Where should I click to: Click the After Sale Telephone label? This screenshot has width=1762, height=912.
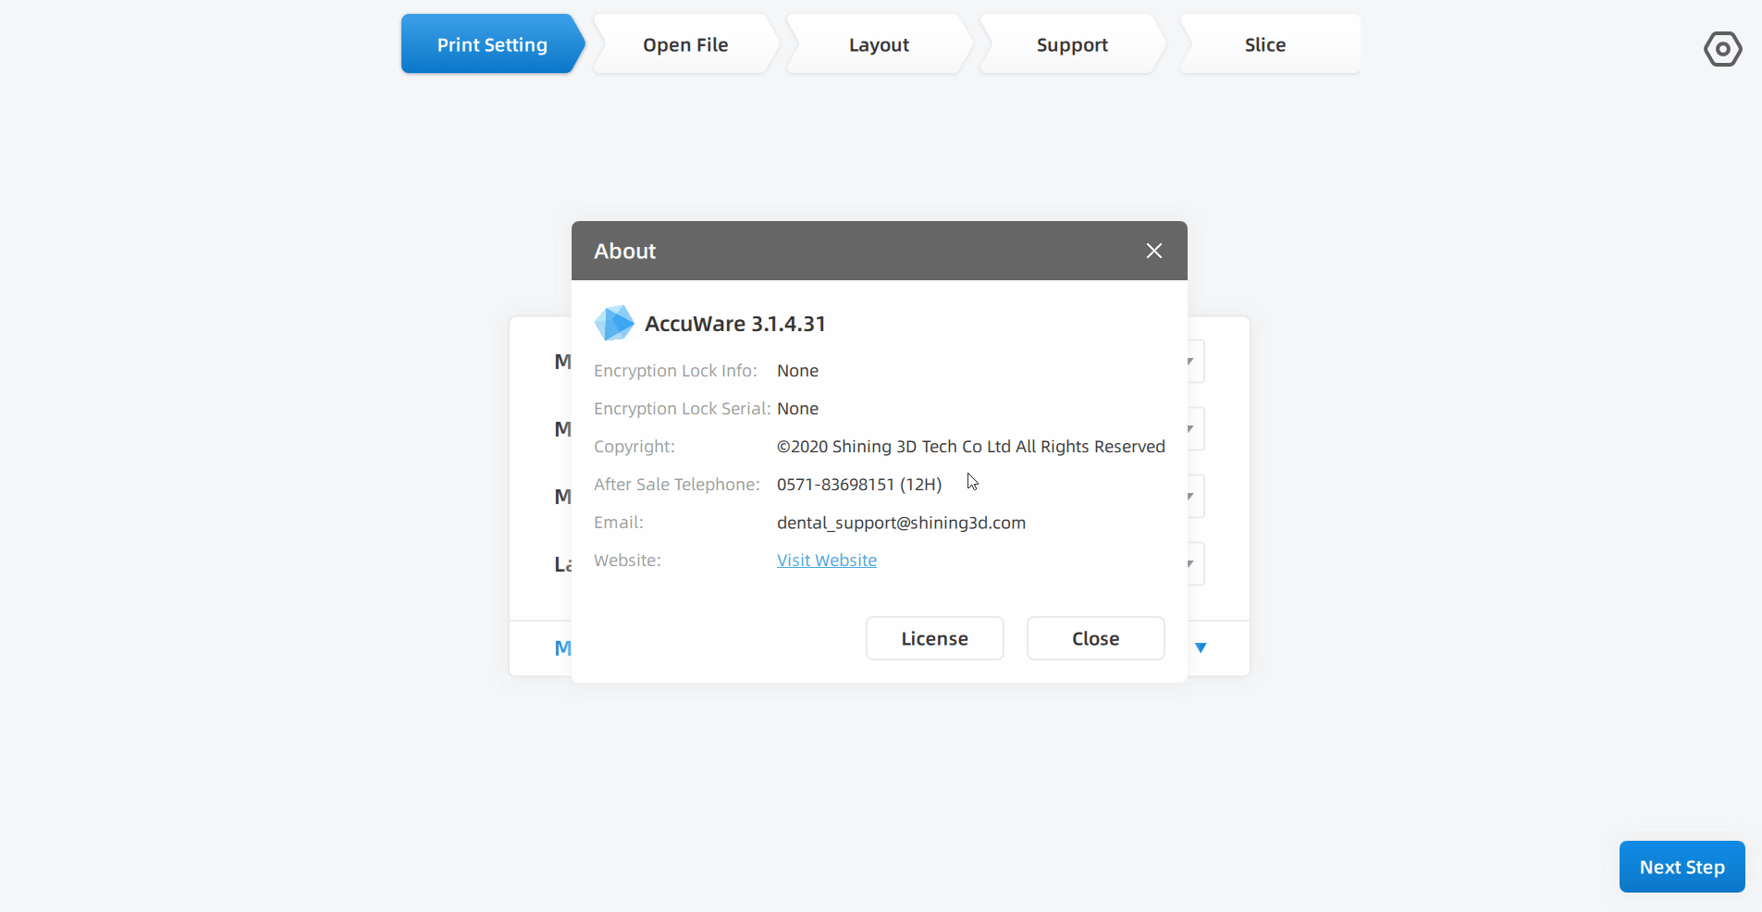click(676, 485)
